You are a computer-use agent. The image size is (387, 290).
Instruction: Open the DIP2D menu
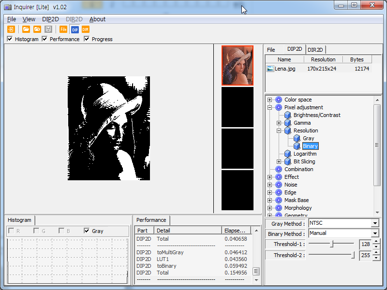click(50, 19)
